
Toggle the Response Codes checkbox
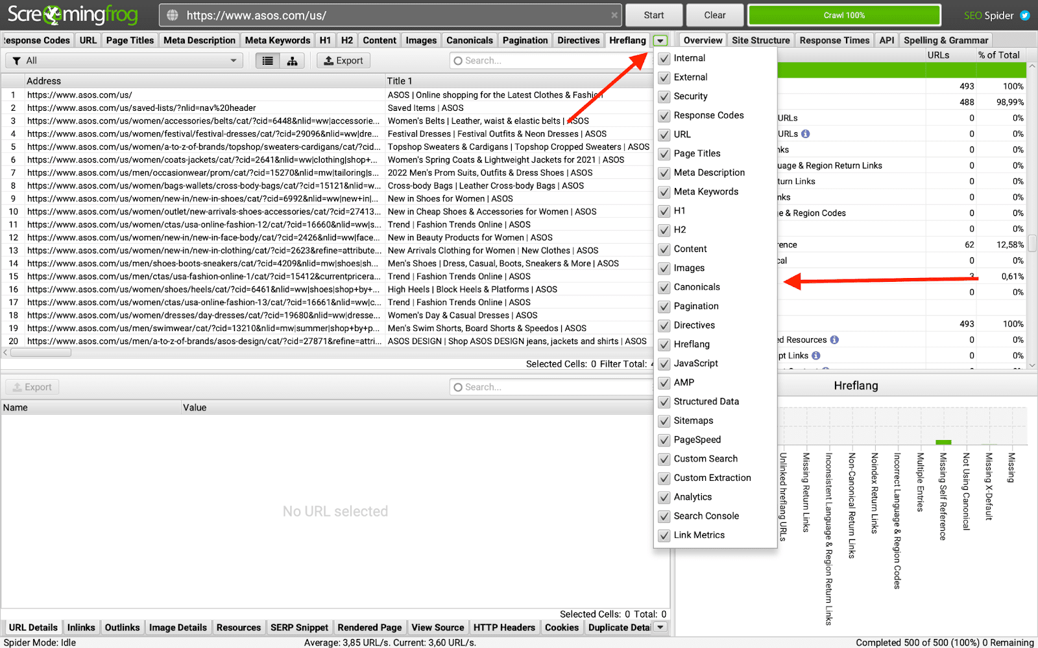[x=664, y=115]
